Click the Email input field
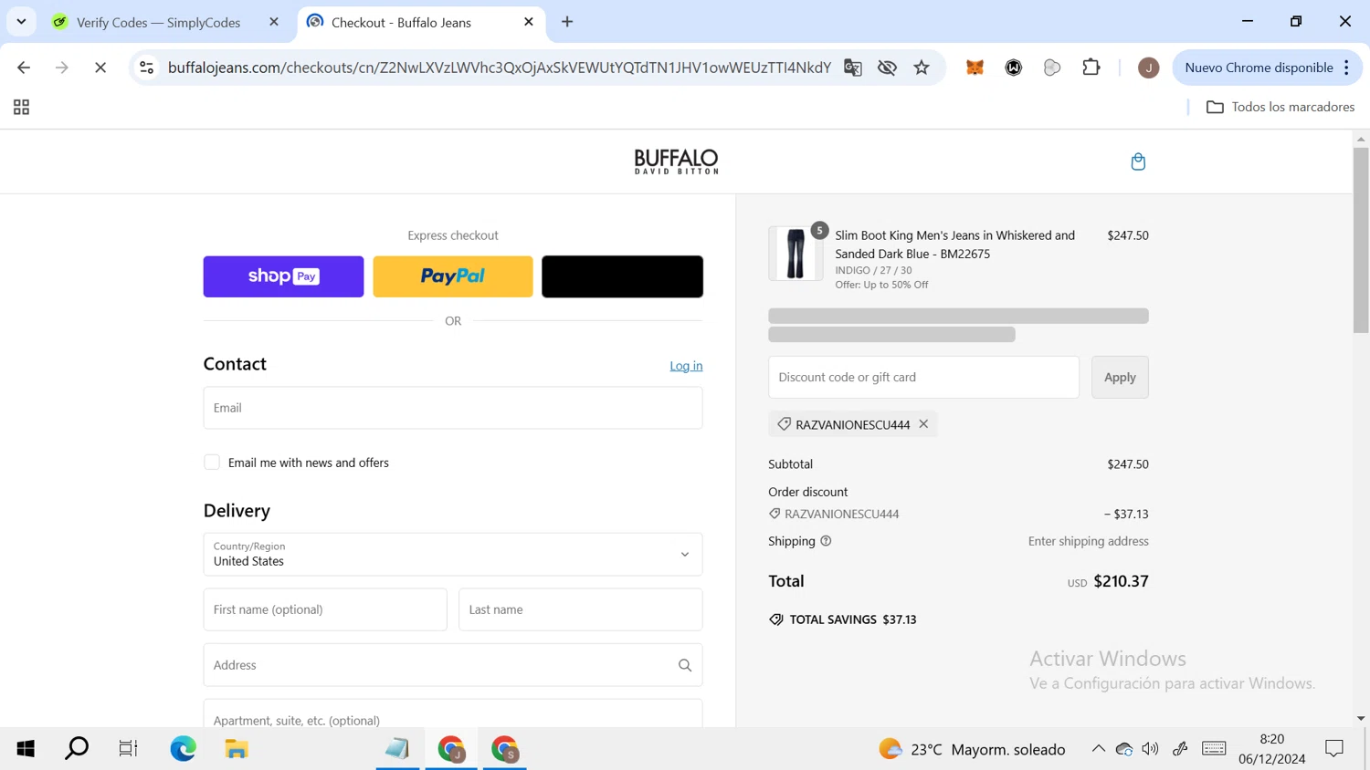This screenshot has width=1370, height=770. point(453,408)
